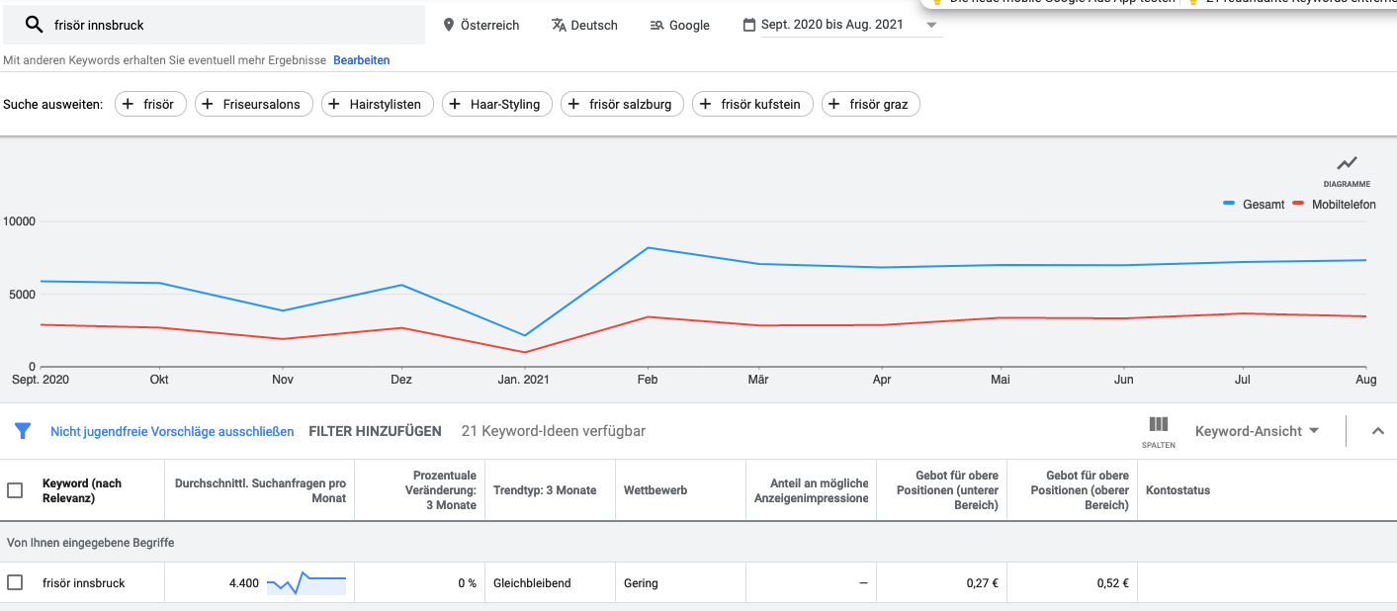Click Nicht jugendfreie Vorschläge ausschließen filter
Viewport: 1397px width, 611px height.
click(x=172, y=431)
